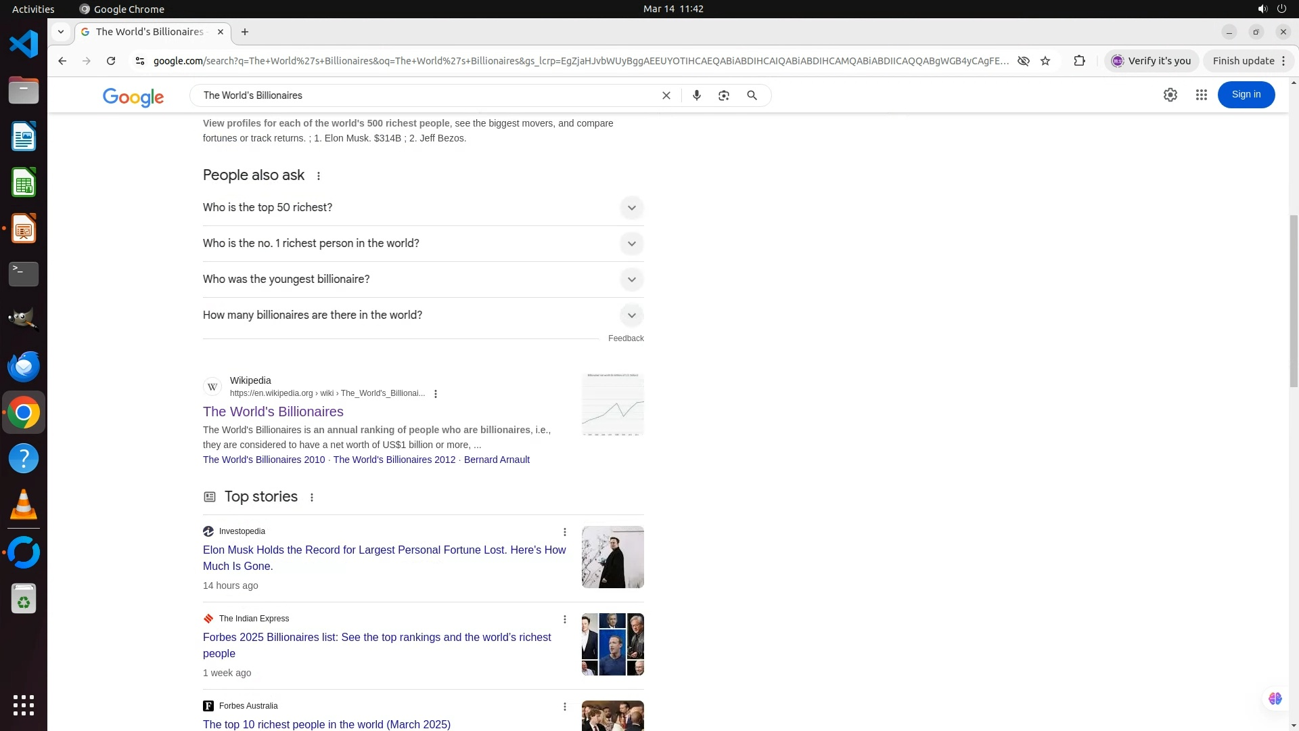Click the voice search microphone icon
Viewport: 1299px width, 731px height.
click(696, 95)
